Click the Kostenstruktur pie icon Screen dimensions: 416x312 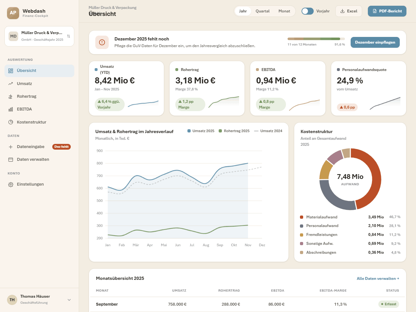11,122
